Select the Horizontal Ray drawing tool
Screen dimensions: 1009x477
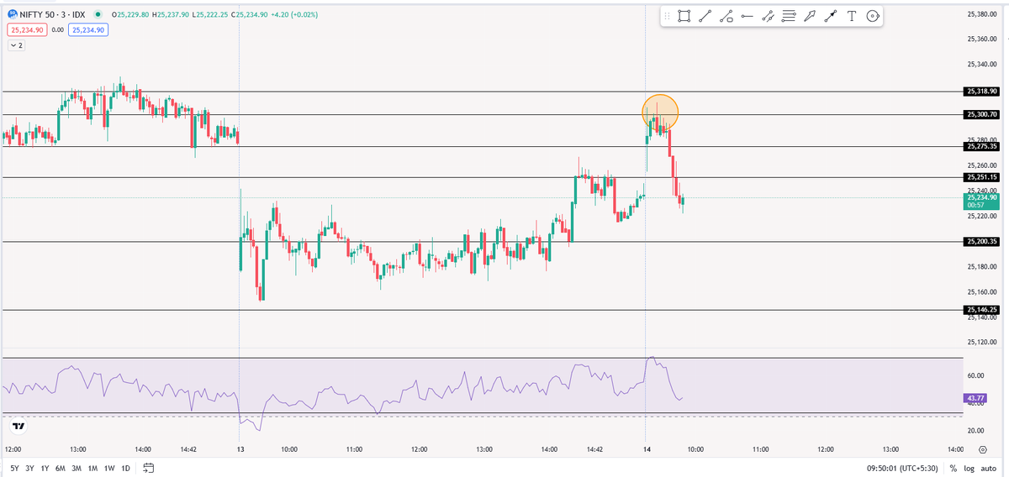tap(747, 15)
